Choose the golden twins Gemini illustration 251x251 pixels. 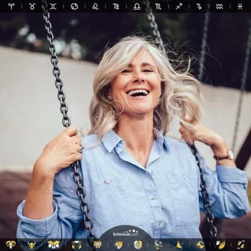[54, 244]
